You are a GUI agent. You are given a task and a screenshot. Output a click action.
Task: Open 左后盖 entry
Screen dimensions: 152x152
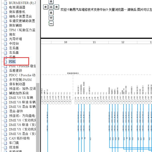point(14,48)
